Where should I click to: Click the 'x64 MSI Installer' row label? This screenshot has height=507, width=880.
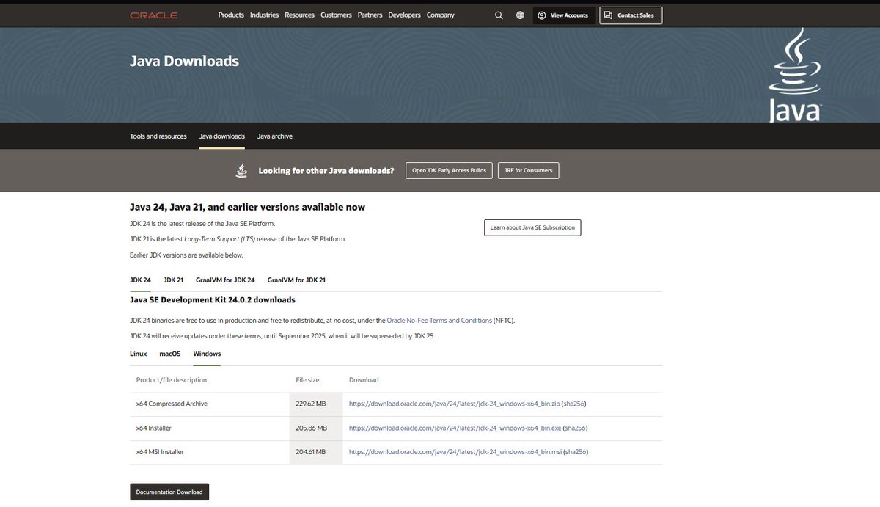[x=160, y=452]
